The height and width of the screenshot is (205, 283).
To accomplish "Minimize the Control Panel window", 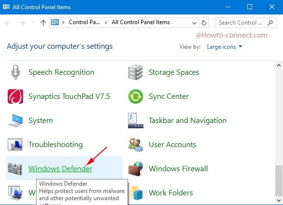I will click(228, 7).
